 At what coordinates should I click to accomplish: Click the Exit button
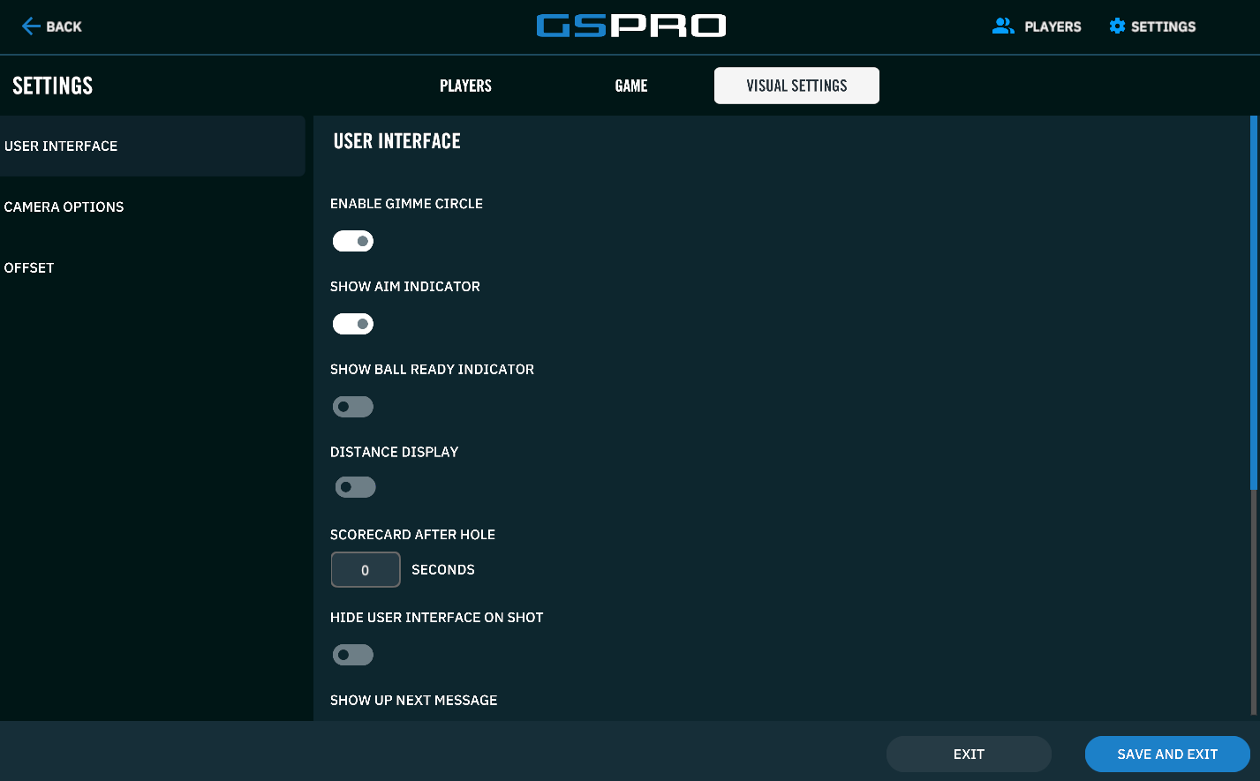click(x=969, y=755)
